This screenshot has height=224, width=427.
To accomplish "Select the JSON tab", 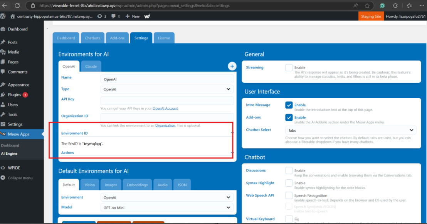I will pos(182,185).
